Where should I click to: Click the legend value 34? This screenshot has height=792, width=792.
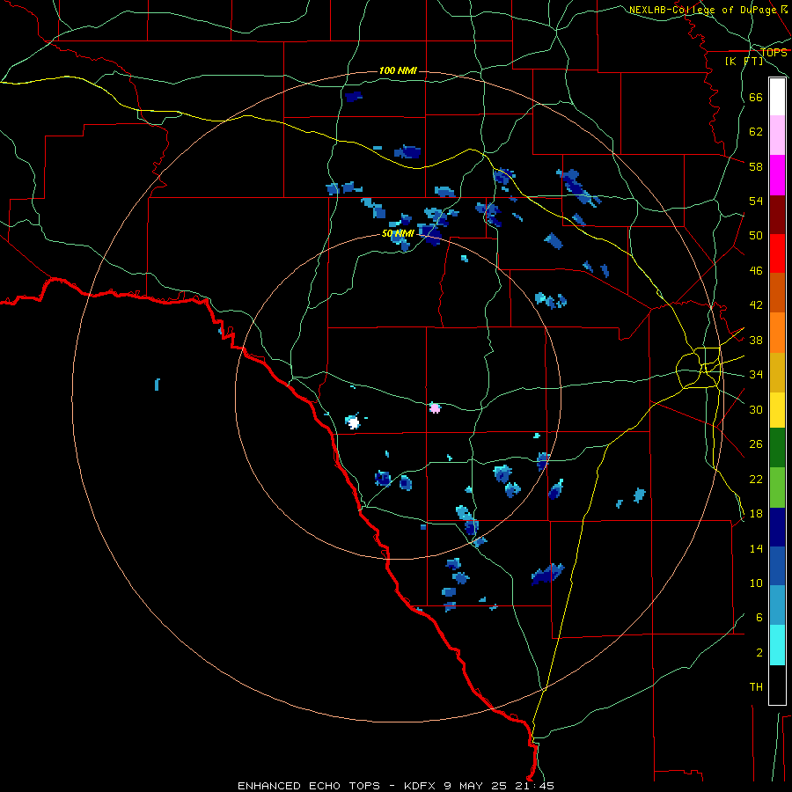tap(756, 375)
